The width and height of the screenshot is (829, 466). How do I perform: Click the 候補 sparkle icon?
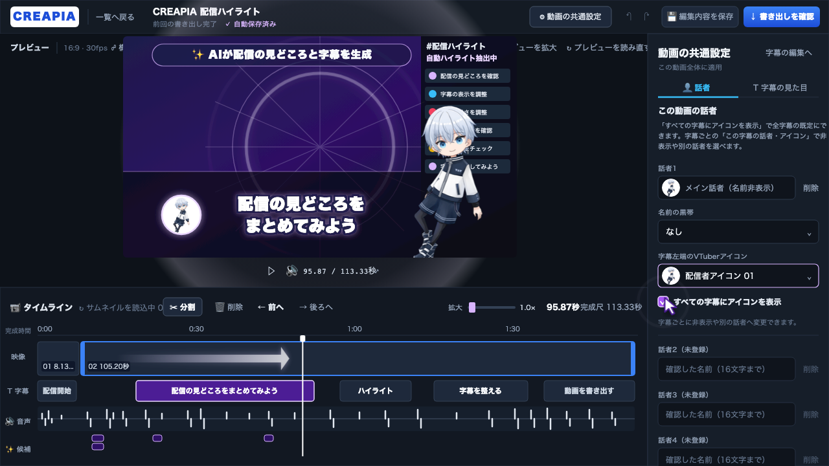pyautogui.click(x=10, y=449)
